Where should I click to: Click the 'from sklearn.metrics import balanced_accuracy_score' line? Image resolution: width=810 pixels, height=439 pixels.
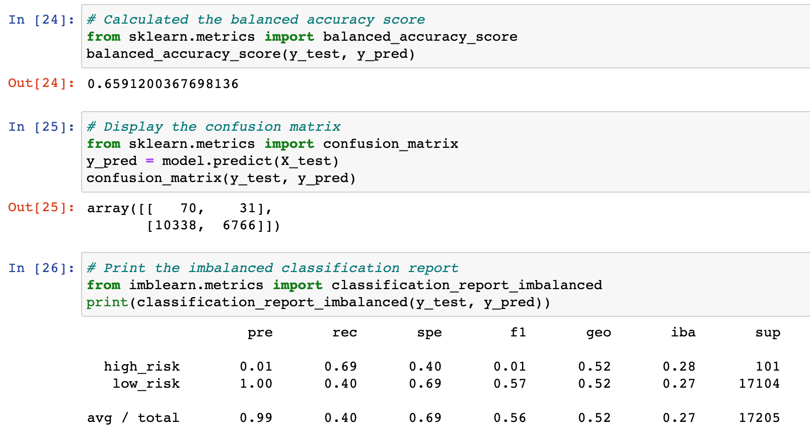[302, 37]
